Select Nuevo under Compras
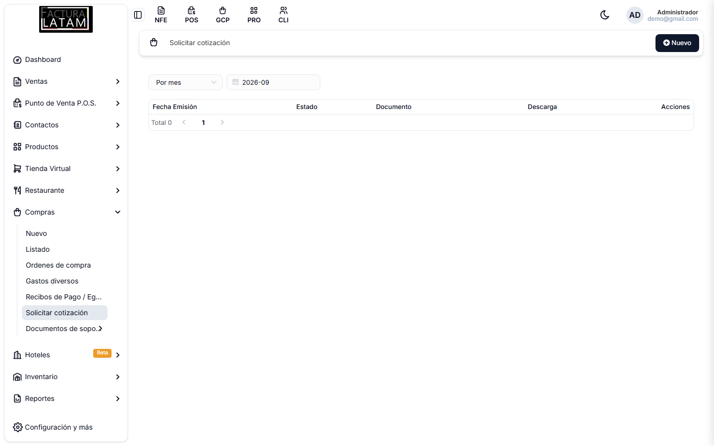The image size is (714, 446). coord(36,233)
